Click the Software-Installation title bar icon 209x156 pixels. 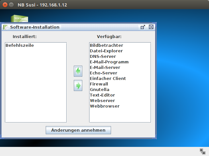(x=6, y=27)
